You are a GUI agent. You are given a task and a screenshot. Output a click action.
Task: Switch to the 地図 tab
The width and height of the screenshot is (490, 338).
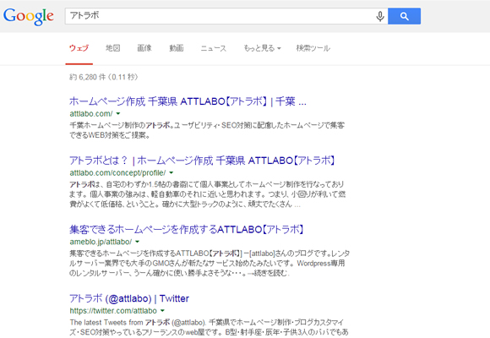point(113,48)
